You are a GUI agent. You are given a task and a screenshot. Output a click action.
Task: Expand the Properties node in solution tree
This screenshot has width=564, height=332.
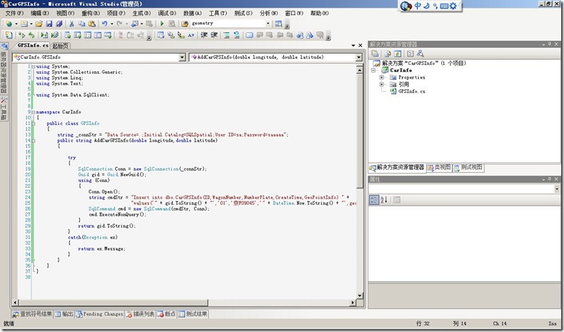[383, 78]
